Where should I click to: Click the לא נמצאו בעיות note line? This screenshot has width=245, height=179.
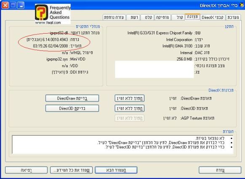tap(210, 138)
